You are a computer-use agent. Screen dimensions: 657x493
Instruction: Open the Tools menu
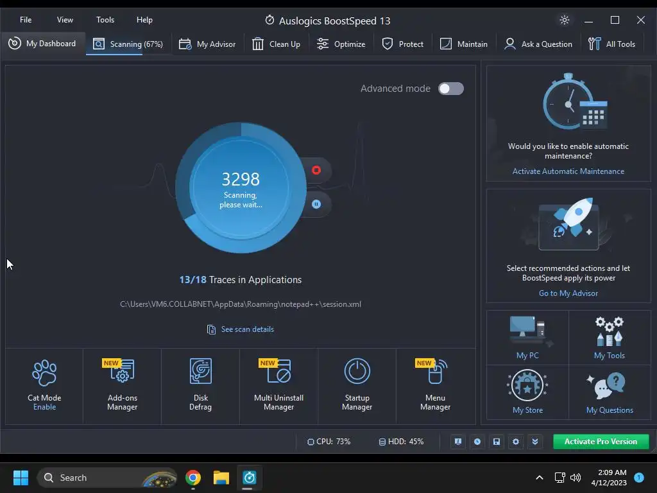[105, 20]
